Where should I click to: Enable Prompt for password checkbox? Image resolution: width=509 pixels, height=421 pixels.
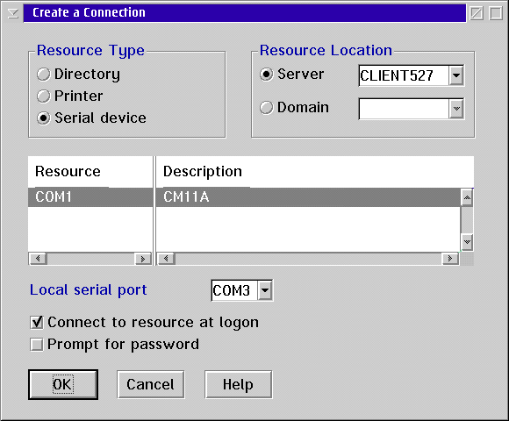click(x=114, y=345)
